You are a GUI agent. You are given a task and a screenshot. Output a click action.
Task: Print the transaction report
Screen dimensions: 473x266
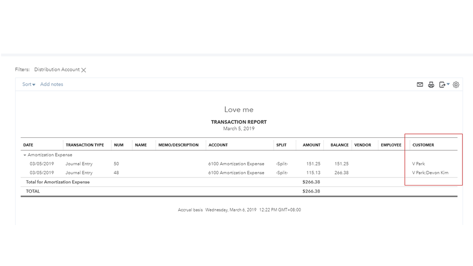(x=431, y=85)
